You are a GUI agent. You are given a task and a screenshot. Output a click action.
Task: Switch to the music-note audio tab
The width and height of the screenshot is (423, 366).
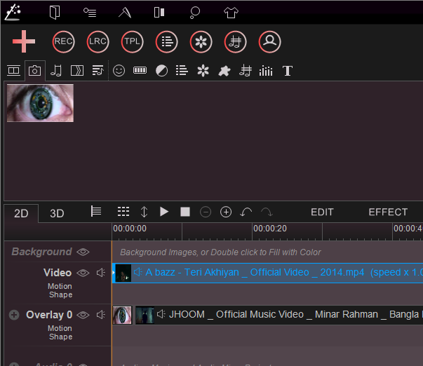click(x=56, y=71)
